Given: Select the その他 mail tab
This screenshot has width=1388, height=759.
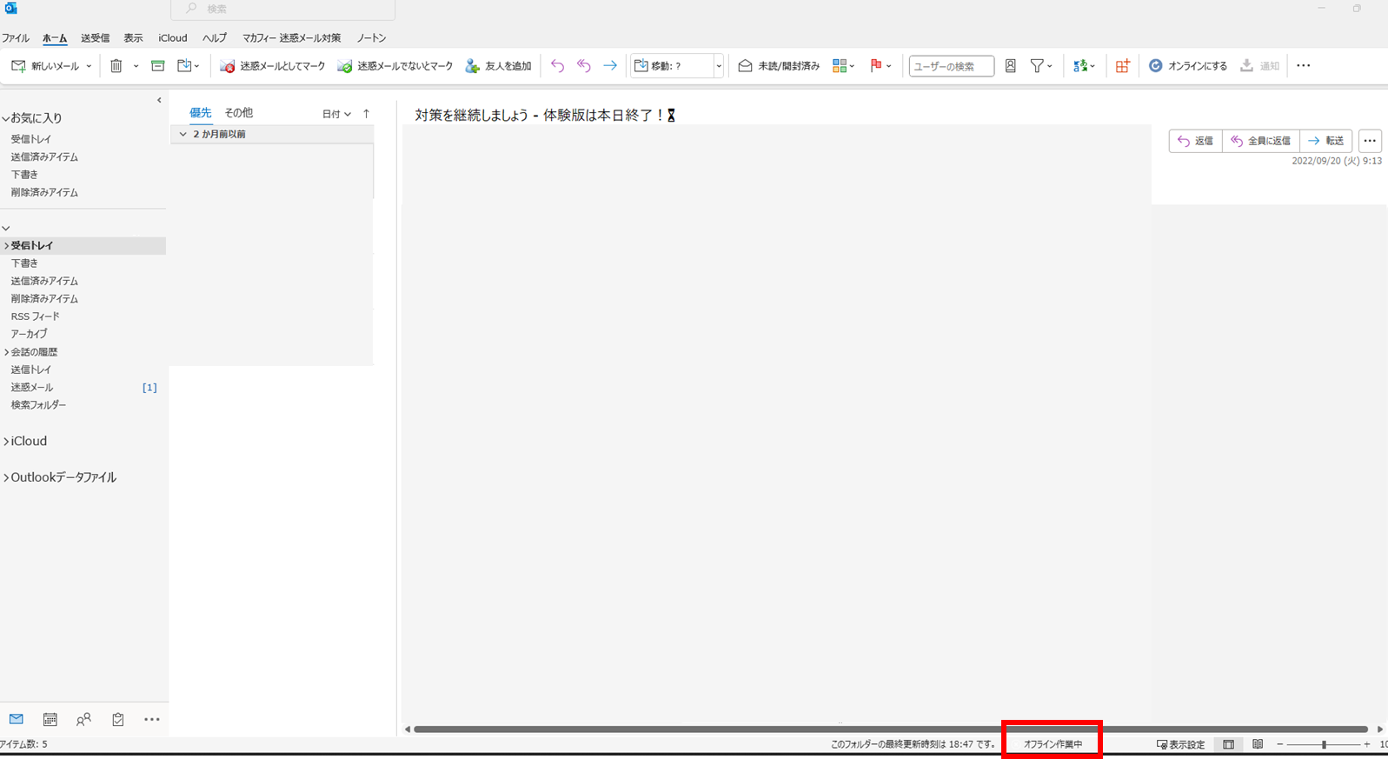Looking at the screenshot, I should tap(238, 113).
